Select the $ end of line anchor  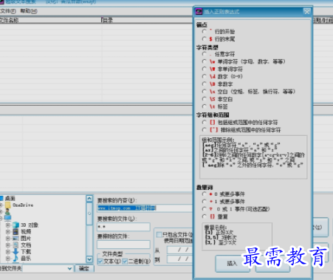(x=204, y=39)
